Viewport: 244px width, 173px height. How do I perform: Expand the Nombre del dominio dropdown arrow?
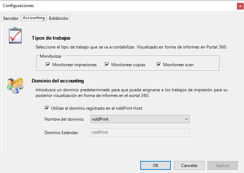[x=186, y=120]
